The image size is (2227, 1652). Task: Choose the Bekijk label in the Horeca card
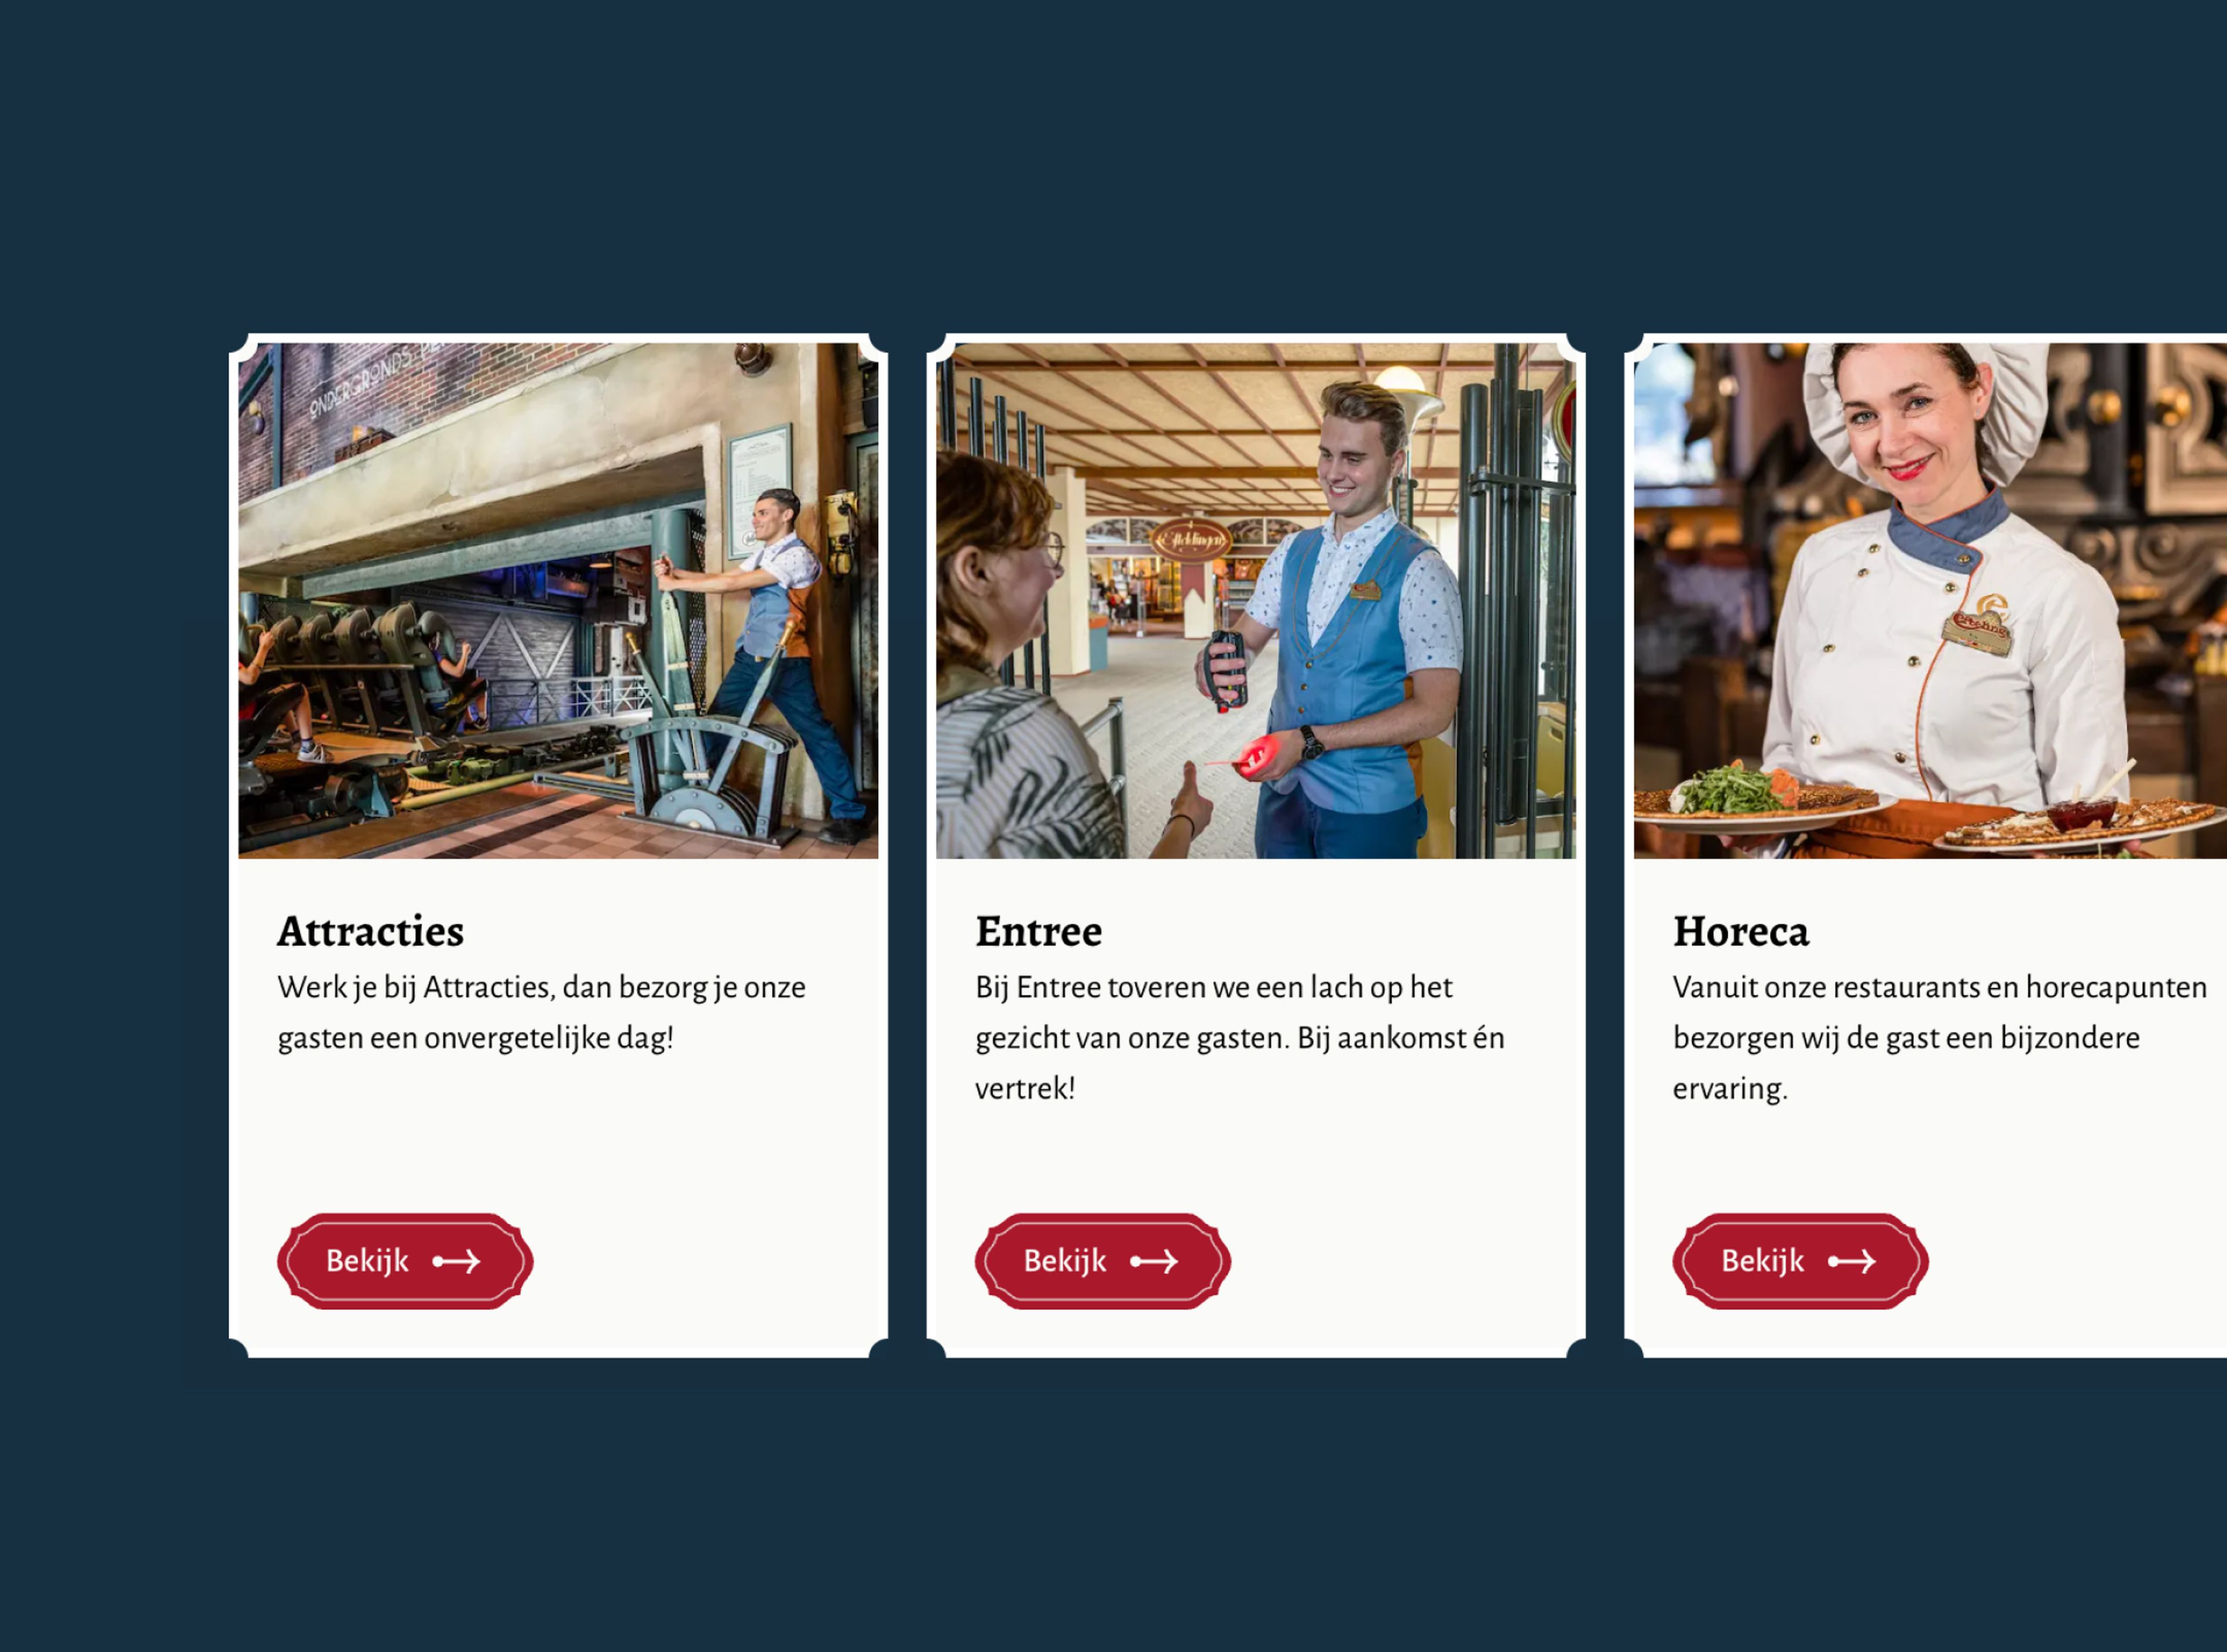point(1762,1261)
